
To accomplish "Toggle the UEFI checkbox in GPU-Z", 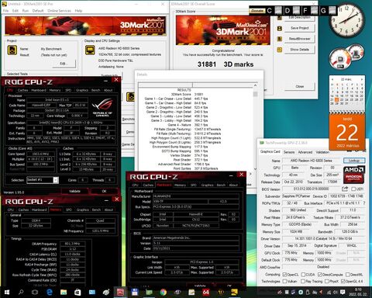I will click(353, 189).
